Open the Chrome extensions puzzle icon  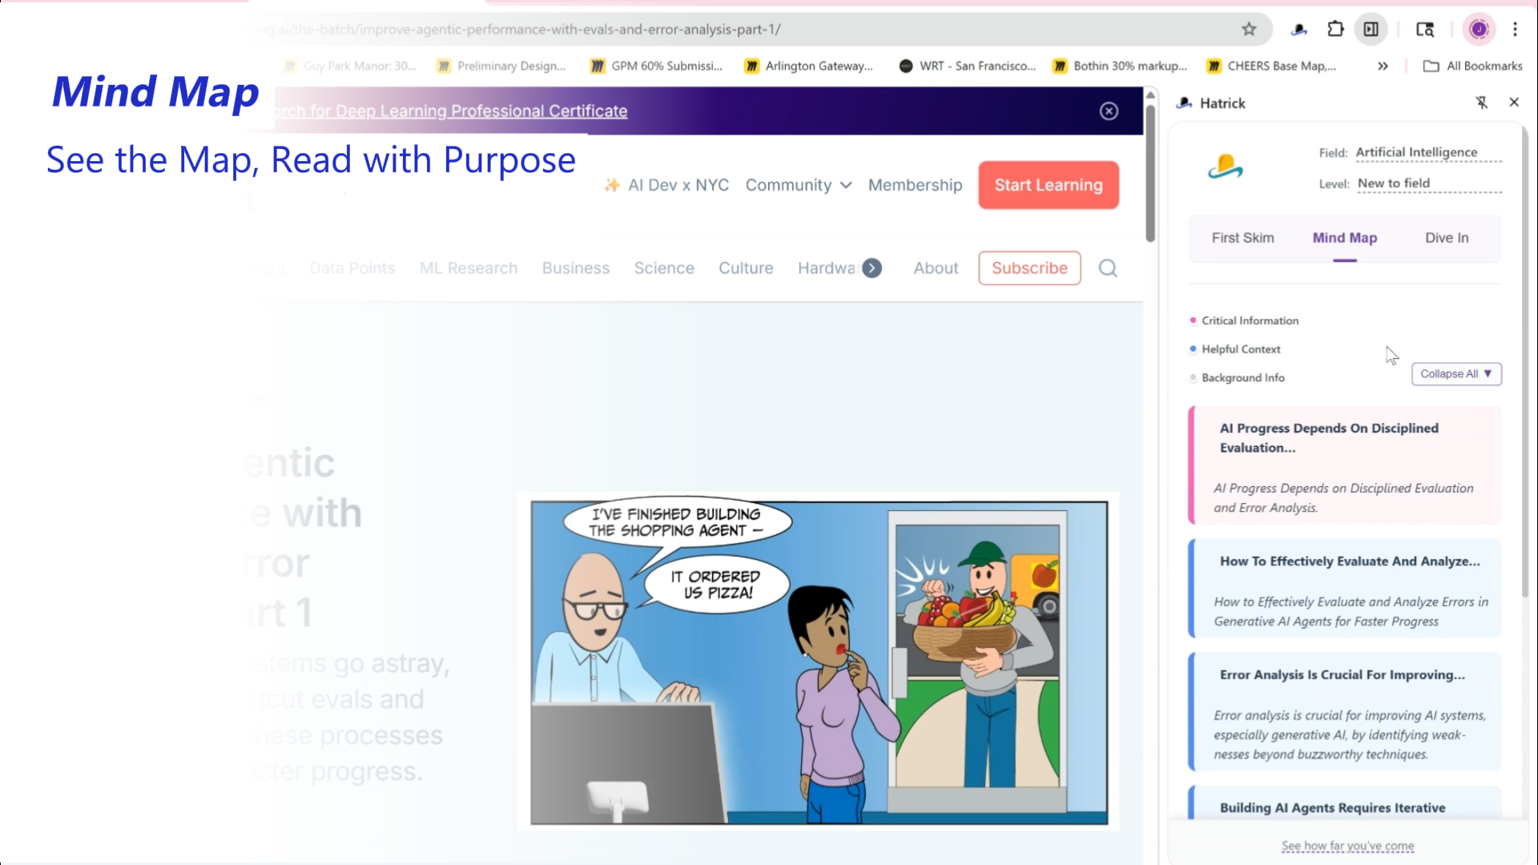click(x=1335, y=30)
